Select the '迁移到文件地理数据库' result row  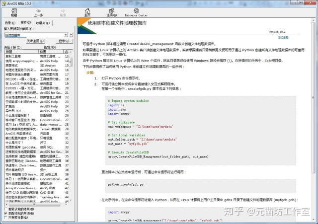(37, 151)
